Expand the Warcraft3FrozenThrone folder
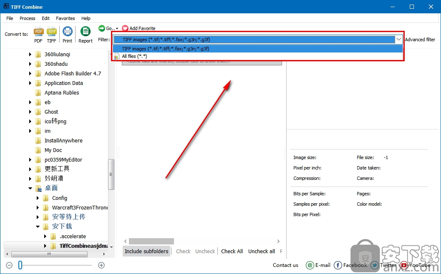The height and width of the screenshot is (274, 441). click(38, 207)
